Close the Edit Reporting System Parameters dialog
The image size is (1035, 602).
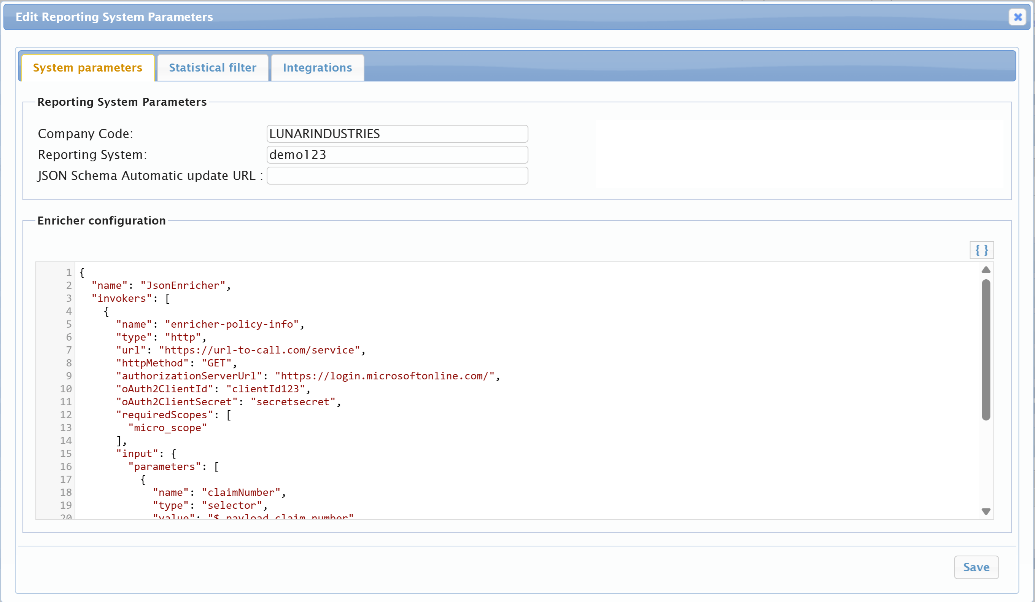1018,17
